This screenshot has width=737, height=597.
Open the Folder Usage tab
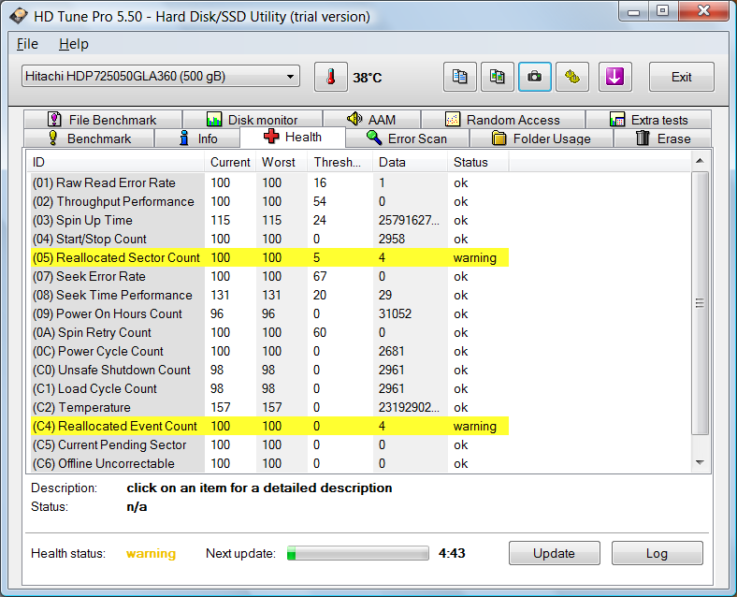542,138
